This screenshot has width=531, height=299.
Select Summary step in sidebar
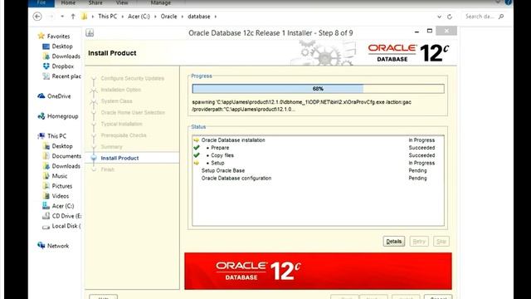(111, 147)
